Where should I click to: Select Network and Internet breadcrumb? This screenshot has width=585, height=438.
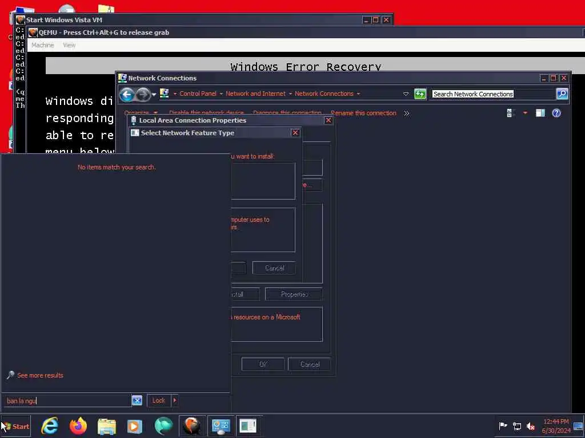(255, 94)
